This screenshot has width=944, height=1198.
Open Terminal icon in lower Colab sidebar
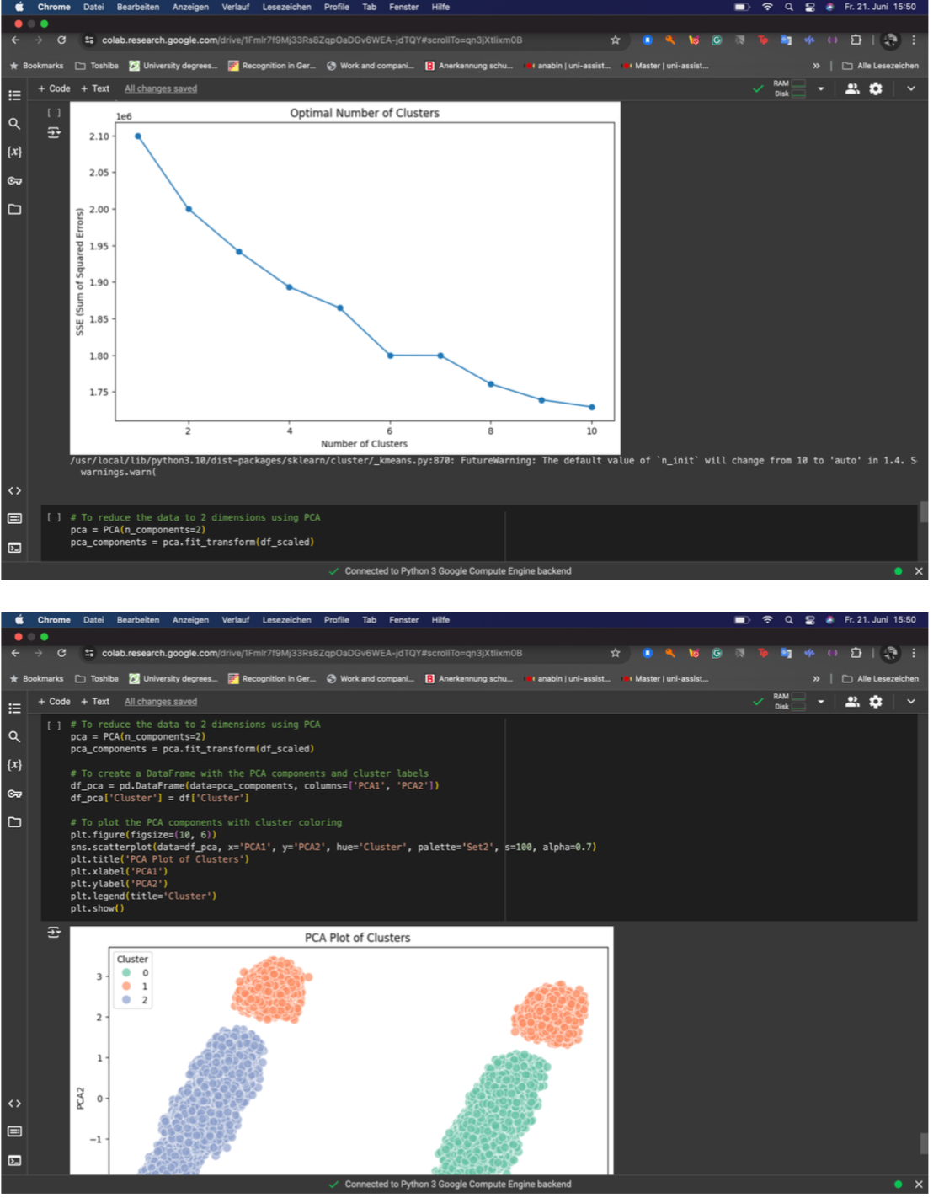coord(14,1161)
